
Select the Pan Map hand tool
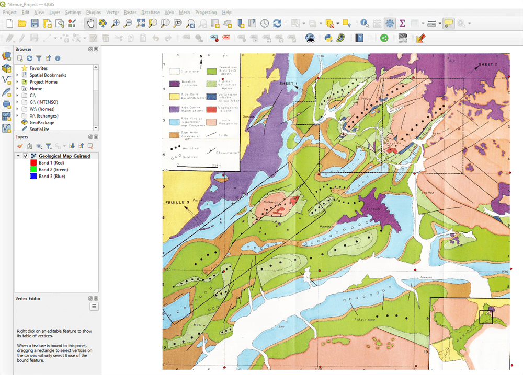pyautogui.click(x=90, y=23)
